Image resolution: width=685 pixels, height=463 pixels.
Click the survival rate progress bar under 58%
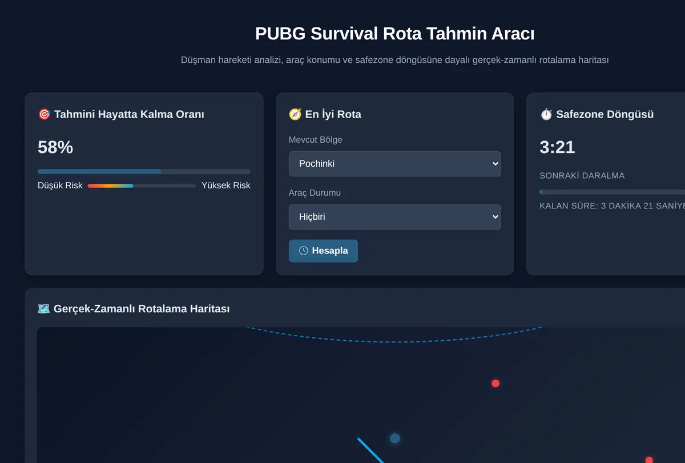pyautogui.click(x=144, y=171)
